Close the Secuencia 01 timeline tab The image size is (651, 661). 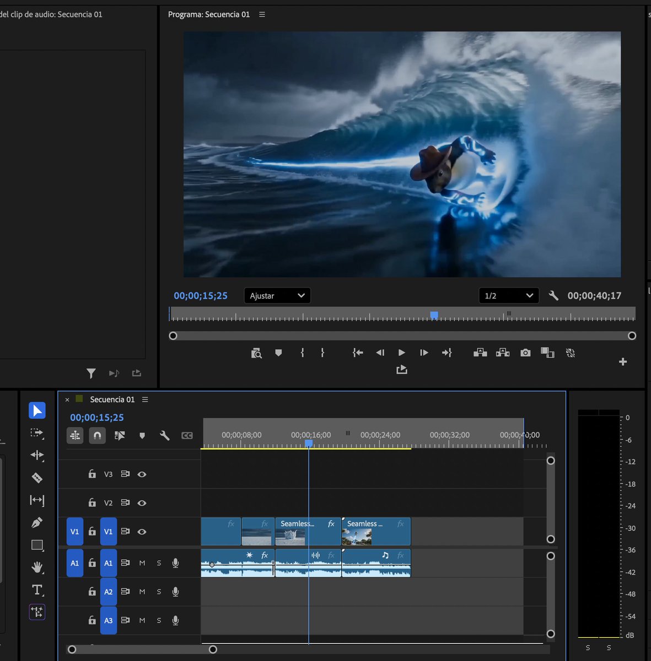pyautogui.click(x=67, y=400)
